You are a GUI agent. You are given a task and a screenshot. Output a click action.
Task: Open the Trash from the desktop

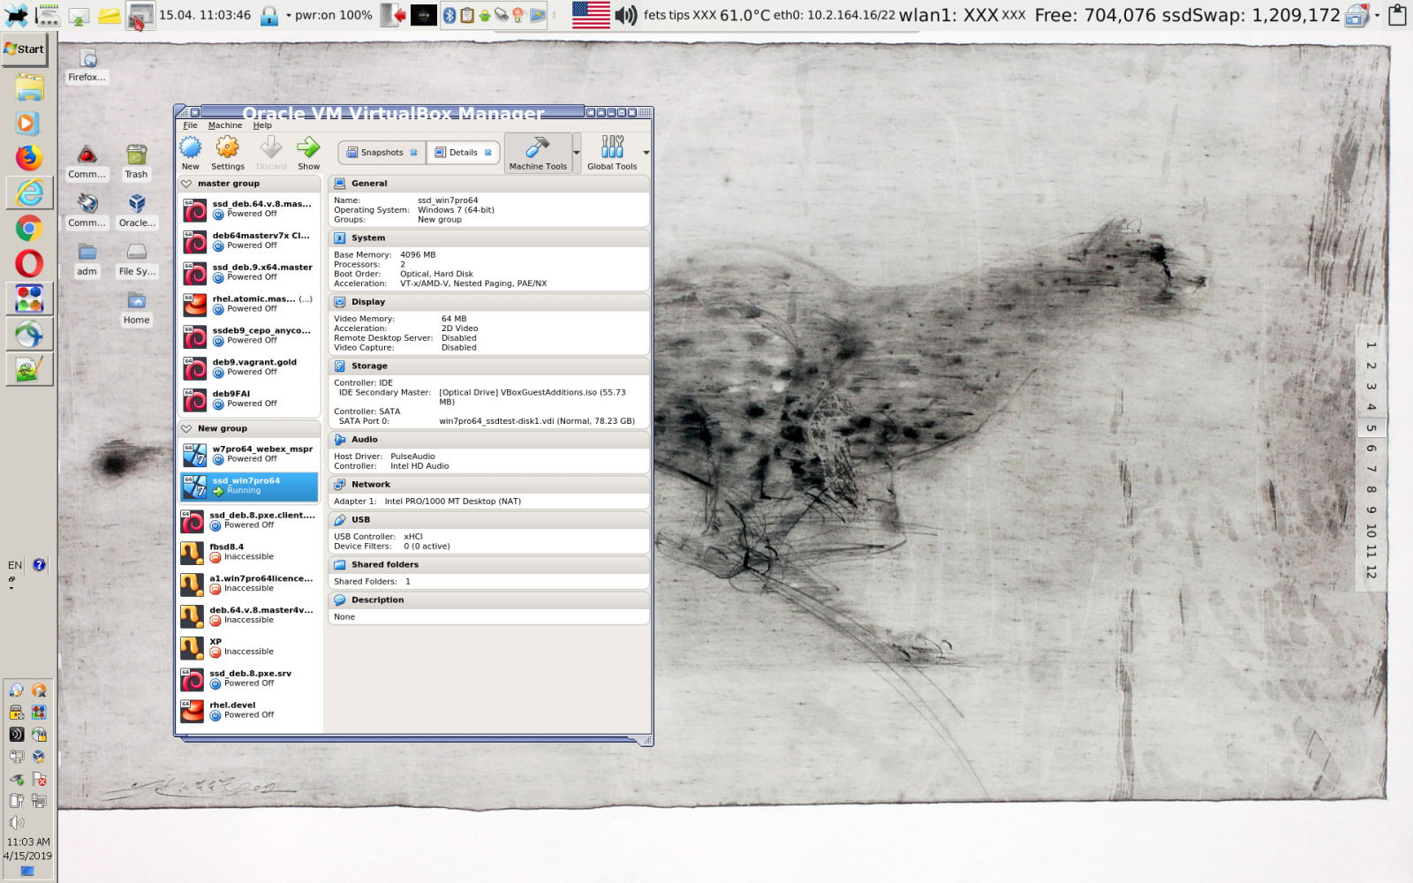click(x=135, y=159)
